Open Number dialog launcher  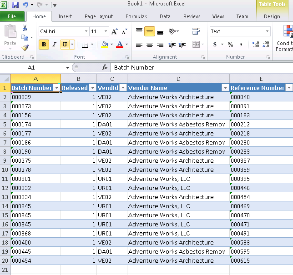coord(268,57)
